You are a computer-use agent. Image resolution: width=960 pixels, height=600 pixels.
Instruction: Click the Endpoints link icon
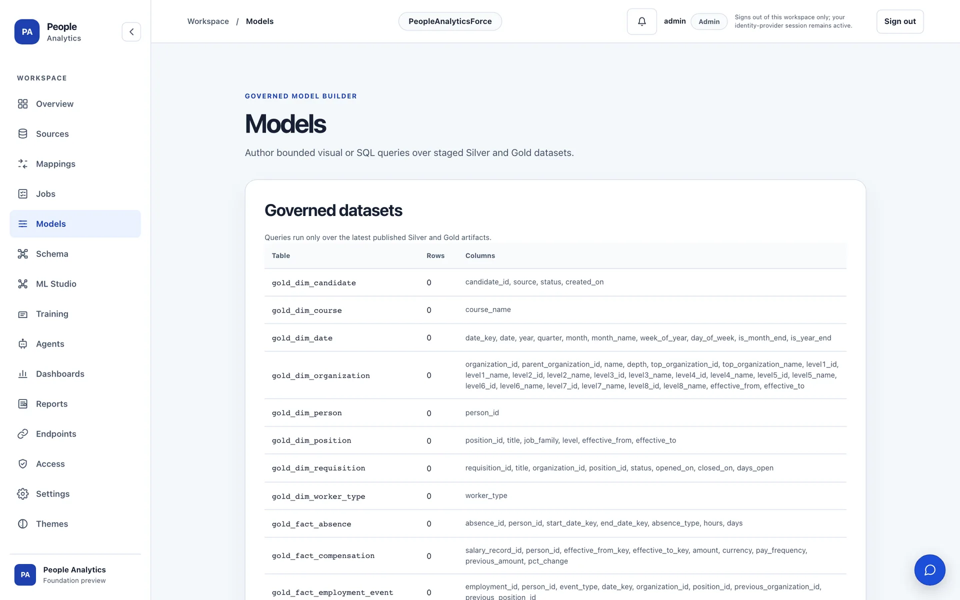(22, 434)
